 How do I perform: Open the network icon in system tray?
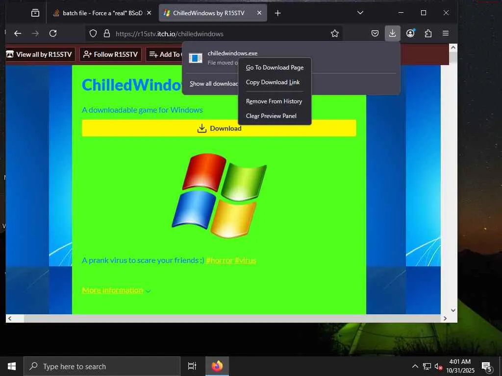click(427, 366)
